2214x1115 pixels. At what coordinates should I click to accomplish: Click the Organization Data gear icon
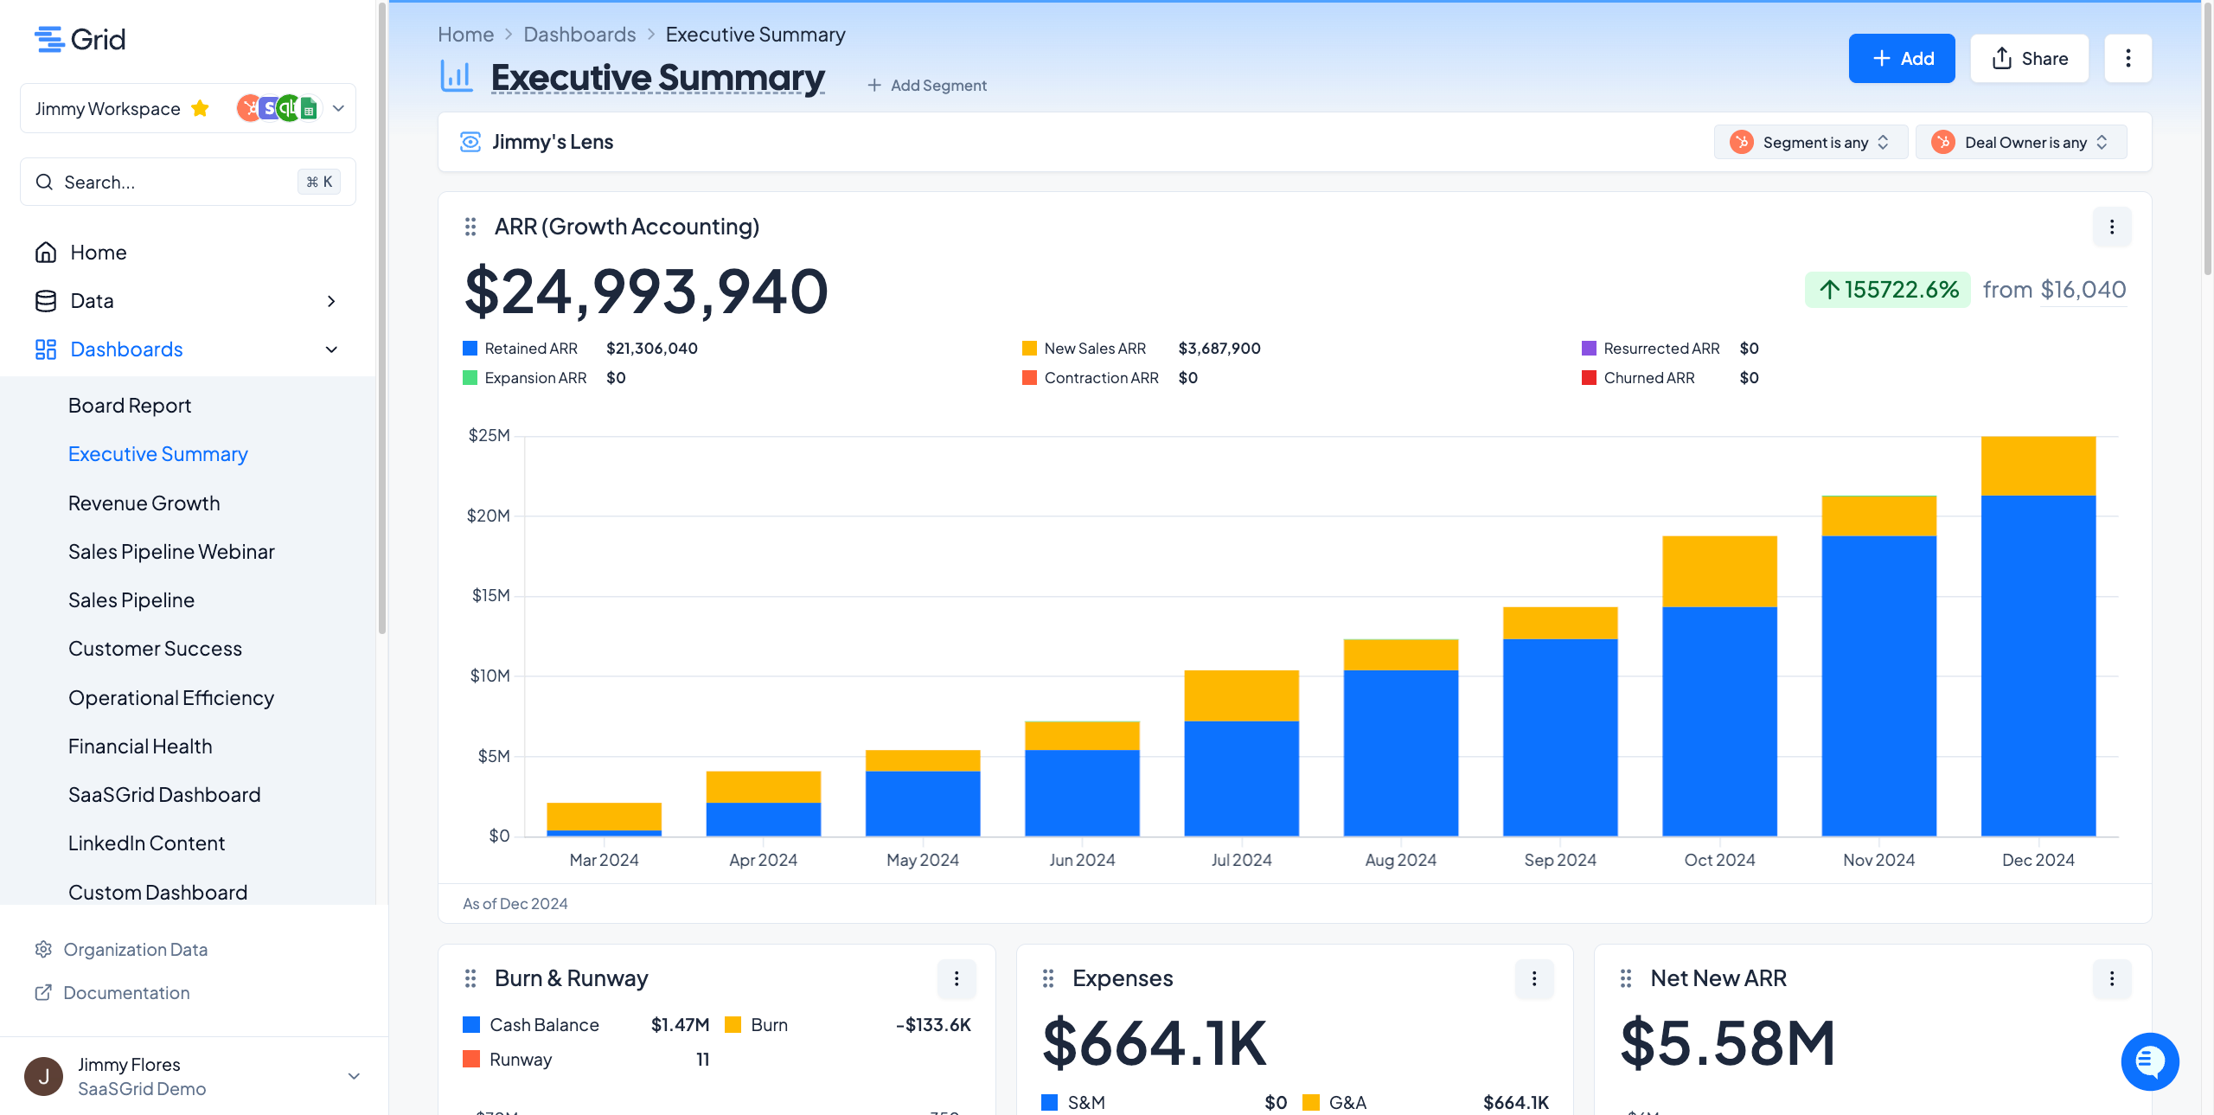coord(43,950)
